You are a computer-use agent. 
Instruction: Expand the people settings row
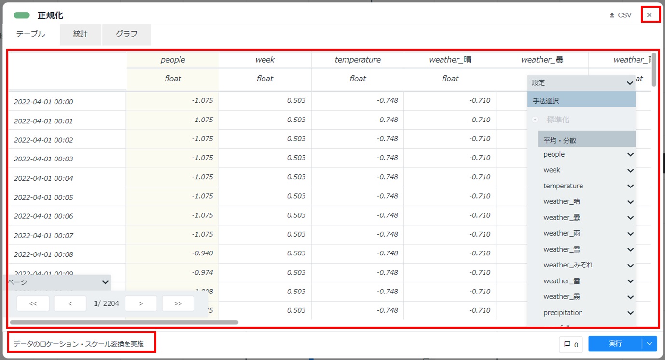click(630, 155)
